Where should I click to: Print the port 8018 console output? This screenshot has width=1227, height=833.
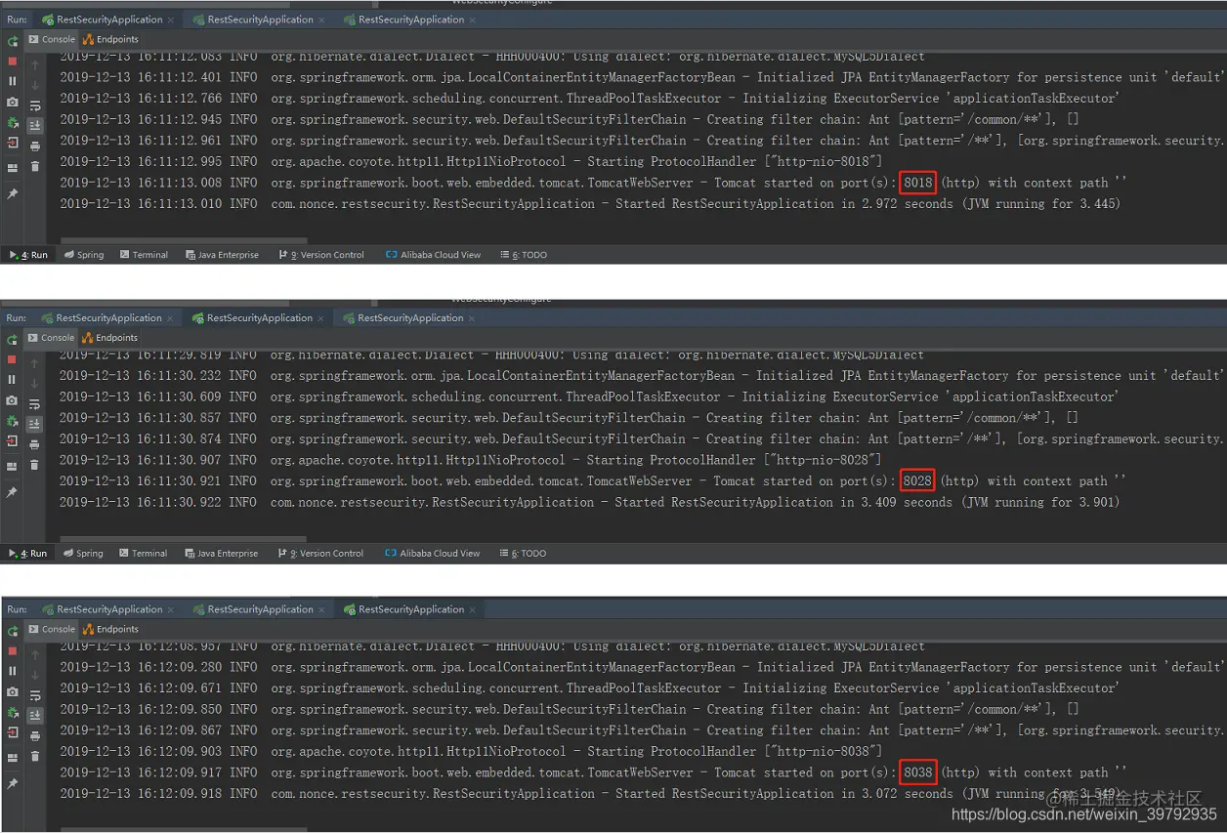click(x=35, y=146)
